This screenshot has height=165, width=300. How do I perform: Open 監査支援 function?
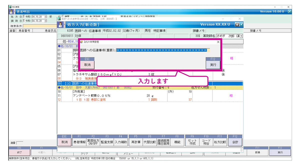pos(107,142)
